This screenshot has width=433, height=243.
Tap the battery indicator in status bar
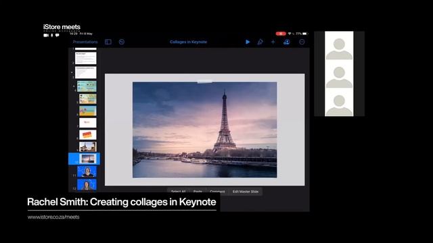pos(304,34)
